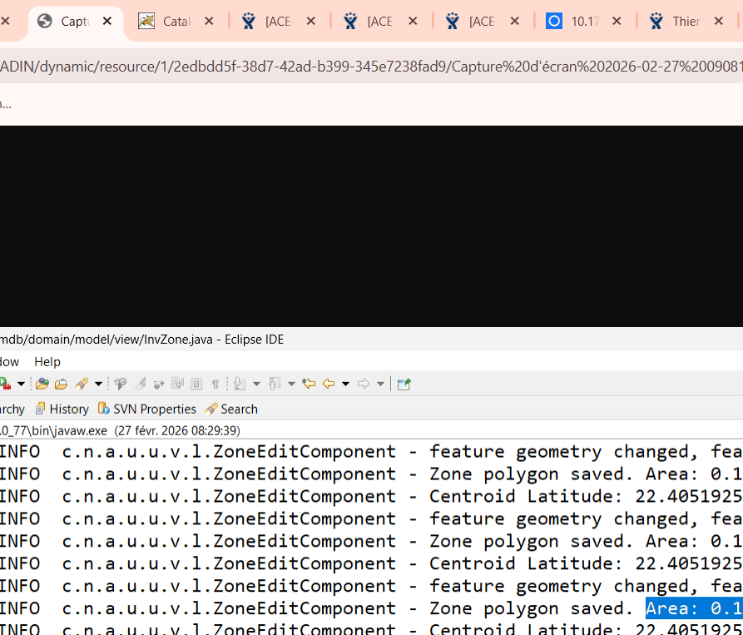The image size is (743, 635).
Task: Click the Pin Editor icon
Action: [404, 384]
